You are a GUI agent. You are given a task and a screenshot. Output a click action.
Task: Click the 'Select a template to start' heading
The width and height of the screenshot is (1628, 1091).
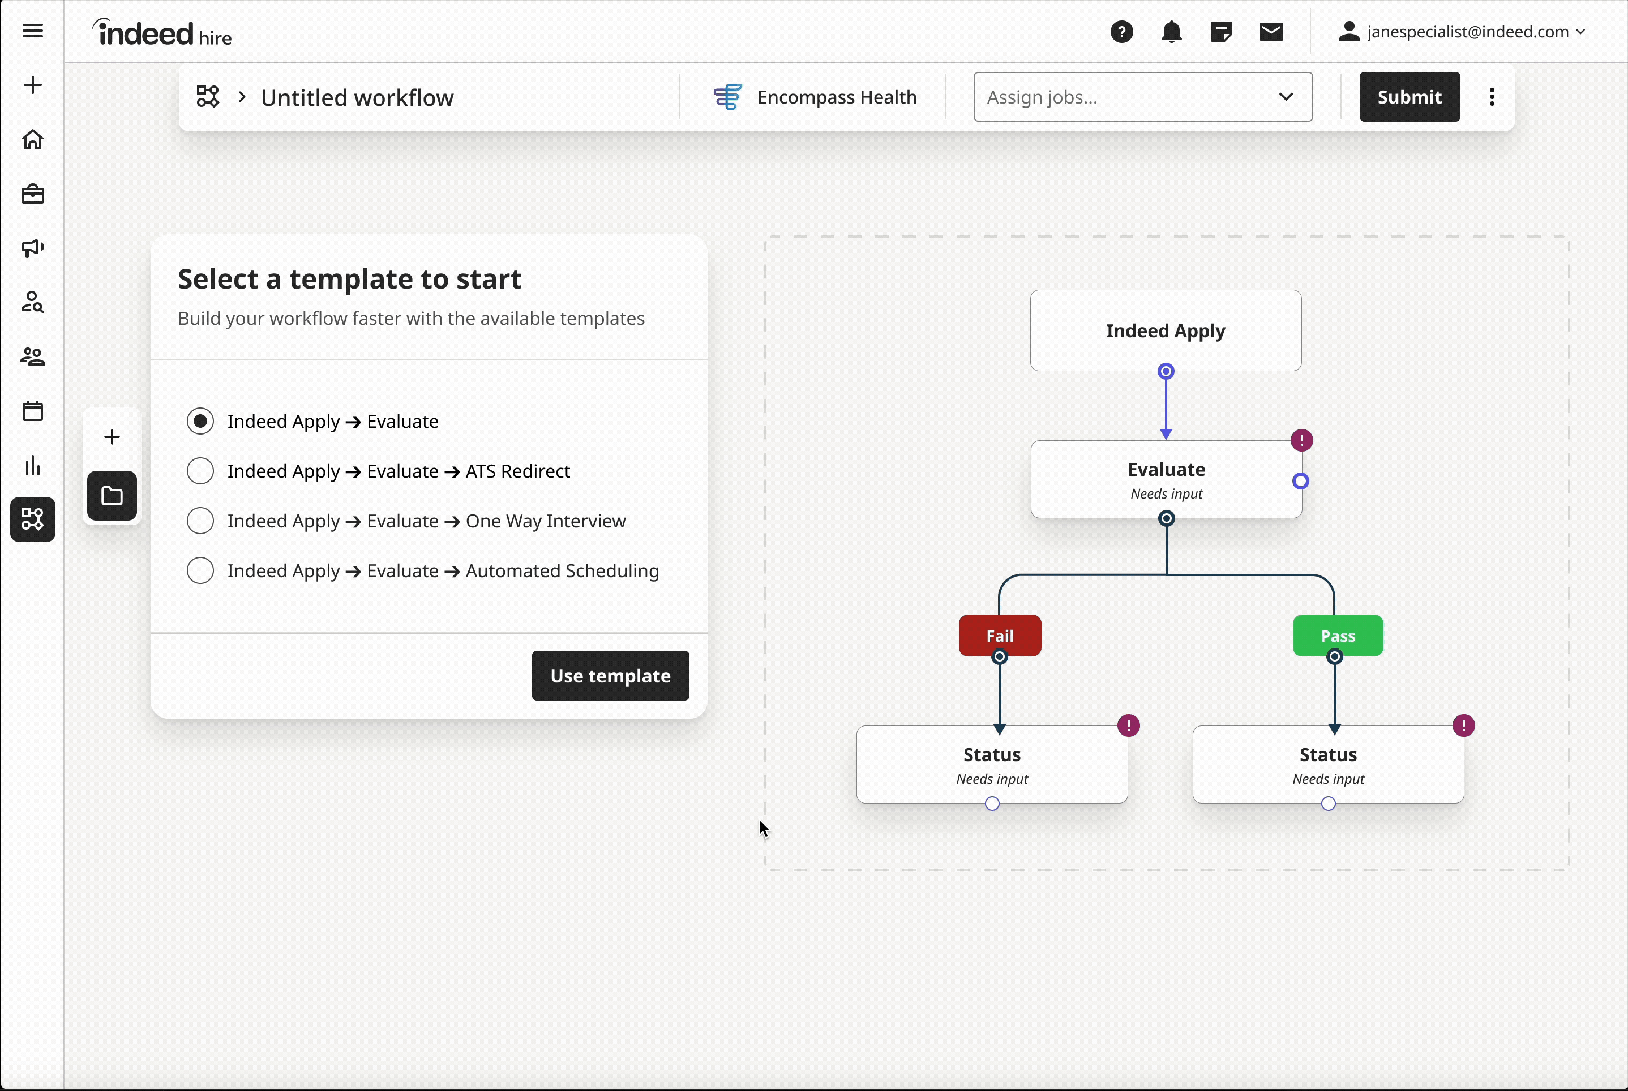pyautogui.click(x=349, y=279)
